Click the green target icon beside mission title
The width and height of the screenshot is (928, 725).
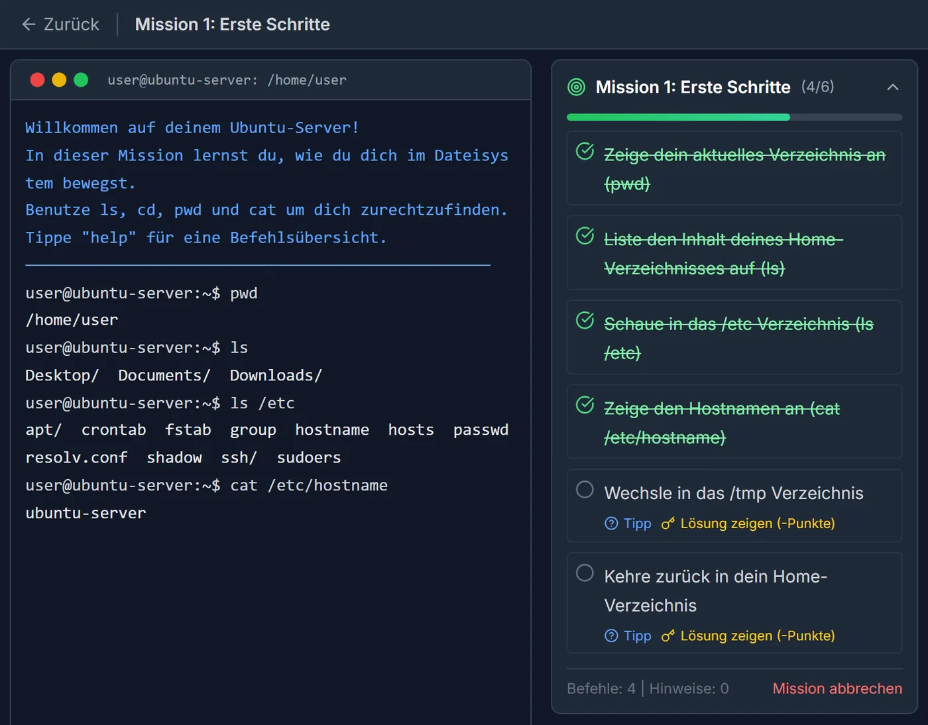tap(577, 87)
